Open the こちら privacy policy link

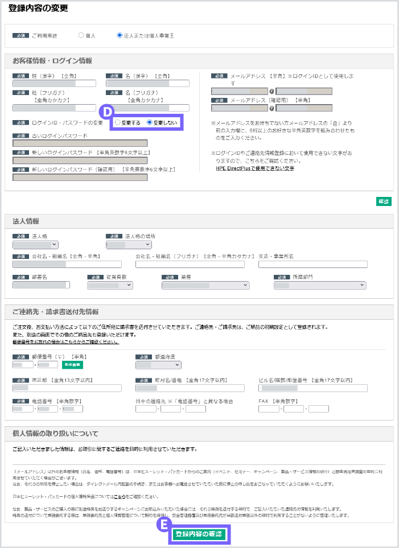tap(120, 496)
